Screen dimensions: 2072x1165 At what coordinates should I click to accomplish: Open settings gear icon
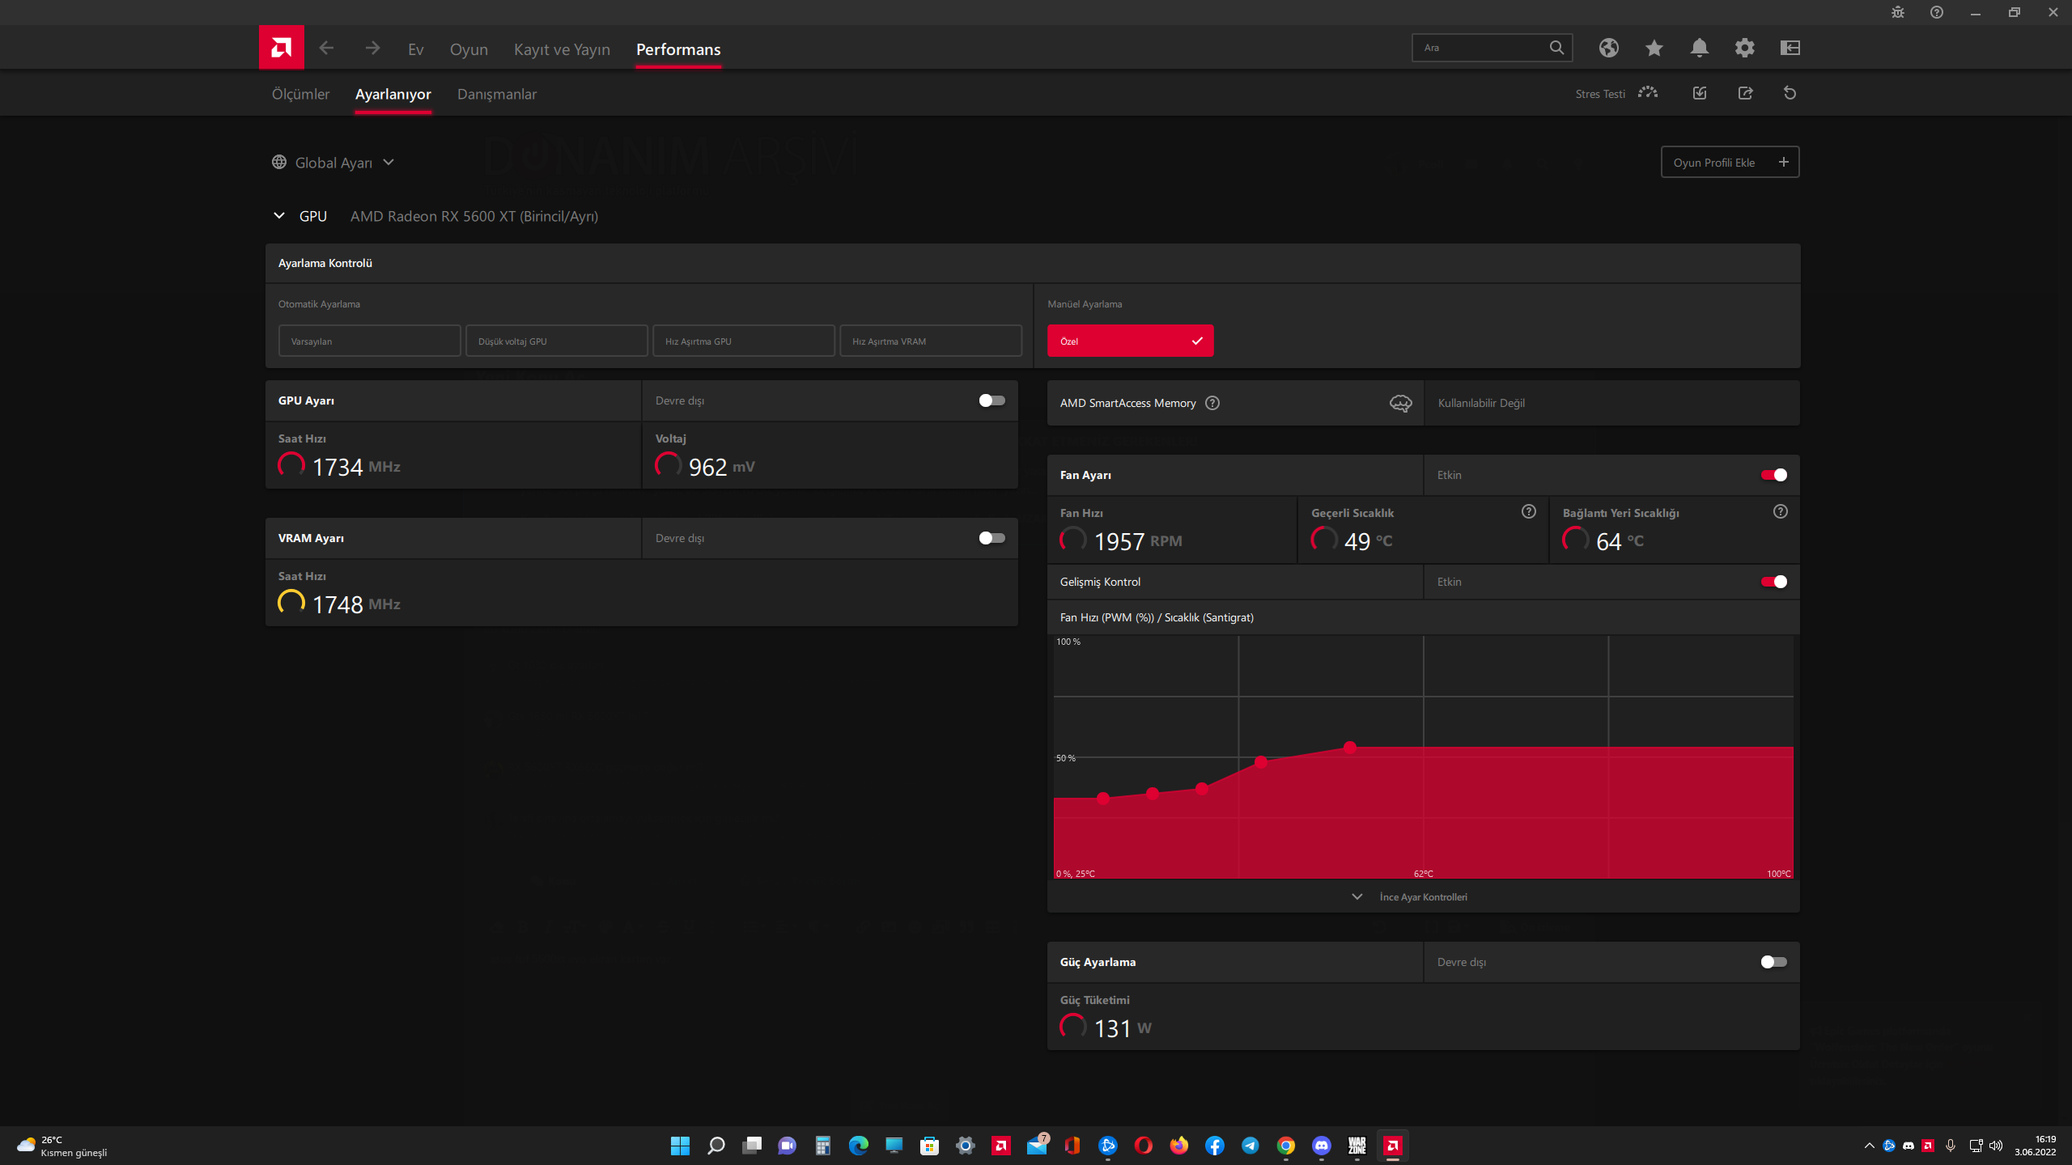pyautogui.click(x=1744, y=48)
